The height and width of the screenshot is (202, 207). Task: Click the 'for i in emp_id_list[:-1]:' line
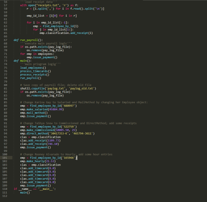click(48, 22)
